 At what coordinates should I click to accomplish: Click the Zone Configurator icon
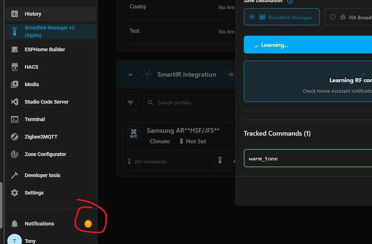[x=15, y=154]
